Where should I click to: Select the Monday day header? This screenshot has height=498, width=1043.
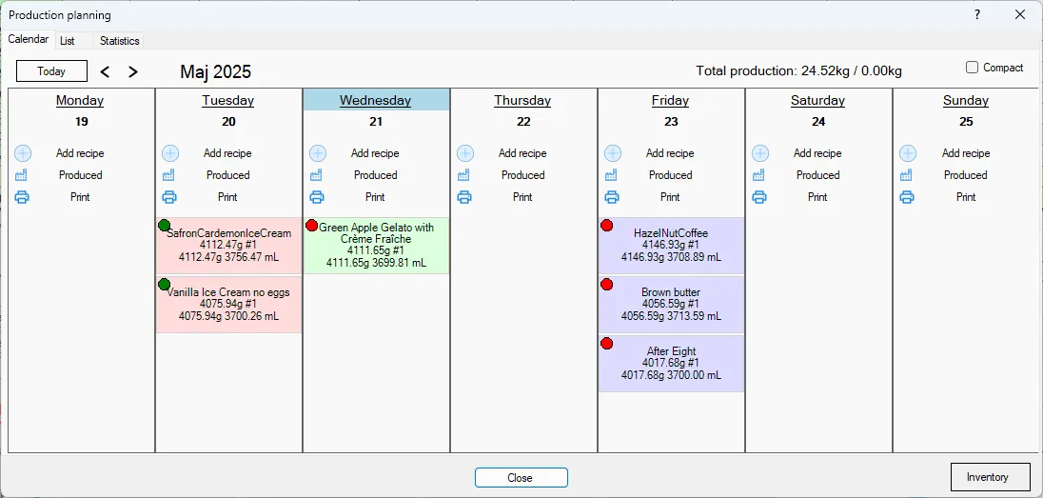80,101
